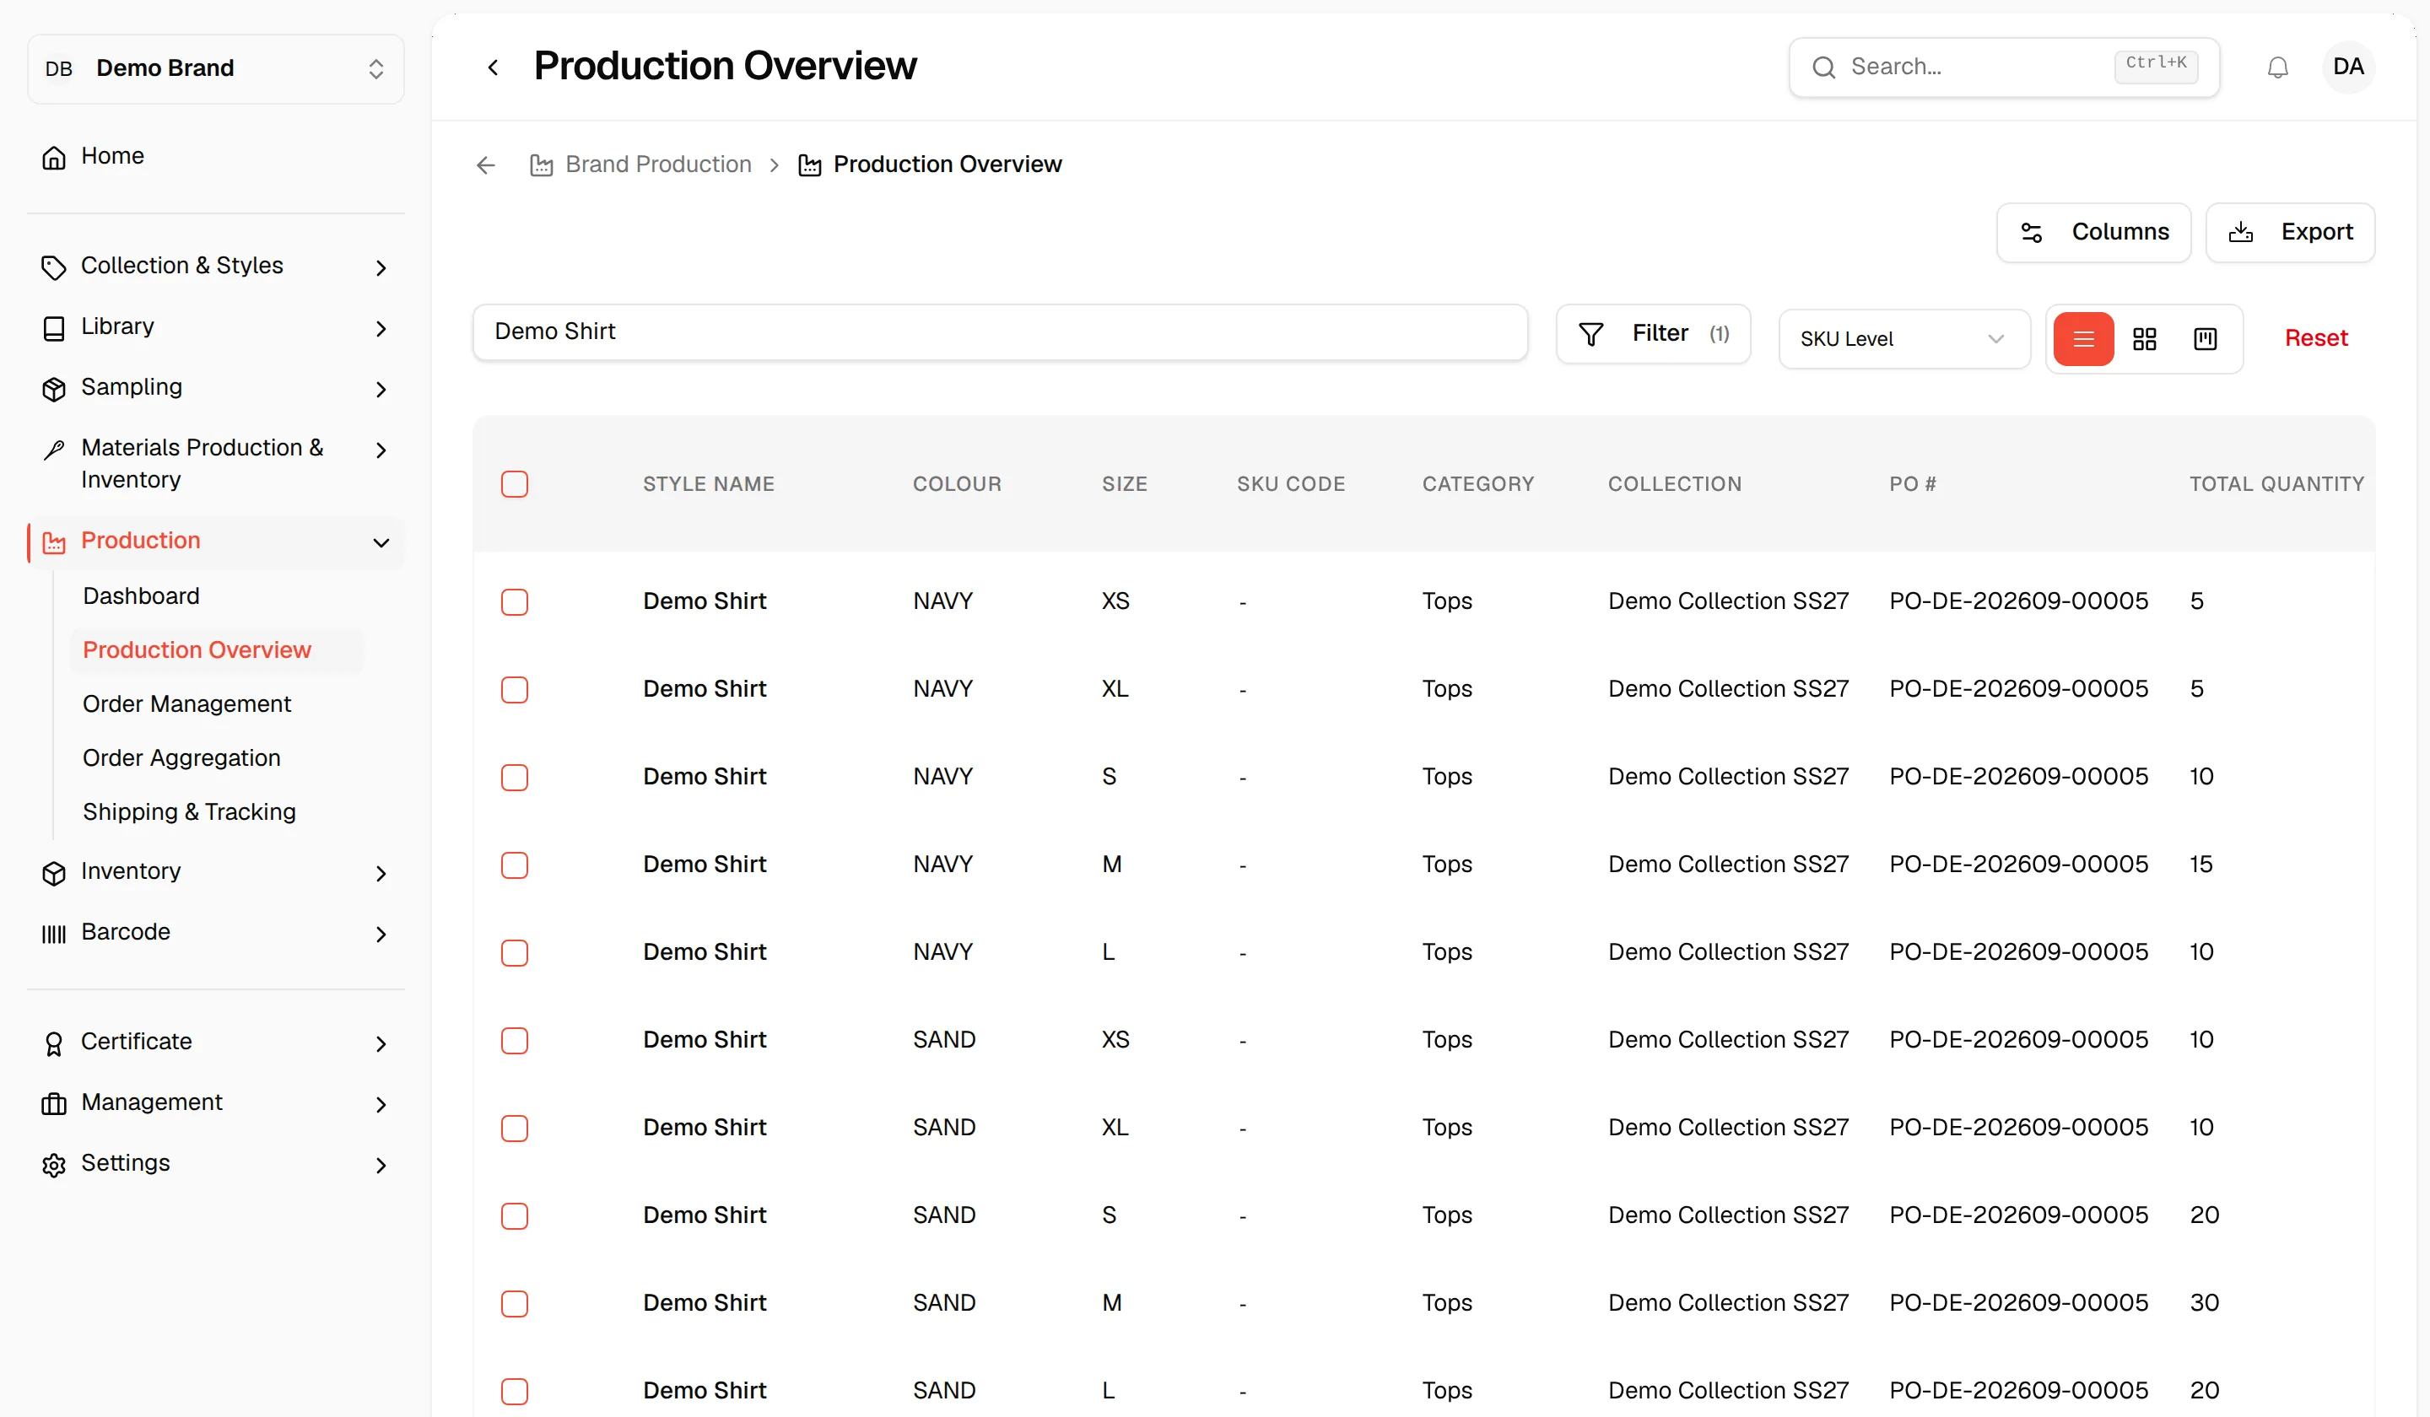2430x1417 pixels.
Task: Click the Demo Shirt search field
Action: (1000, 332)
